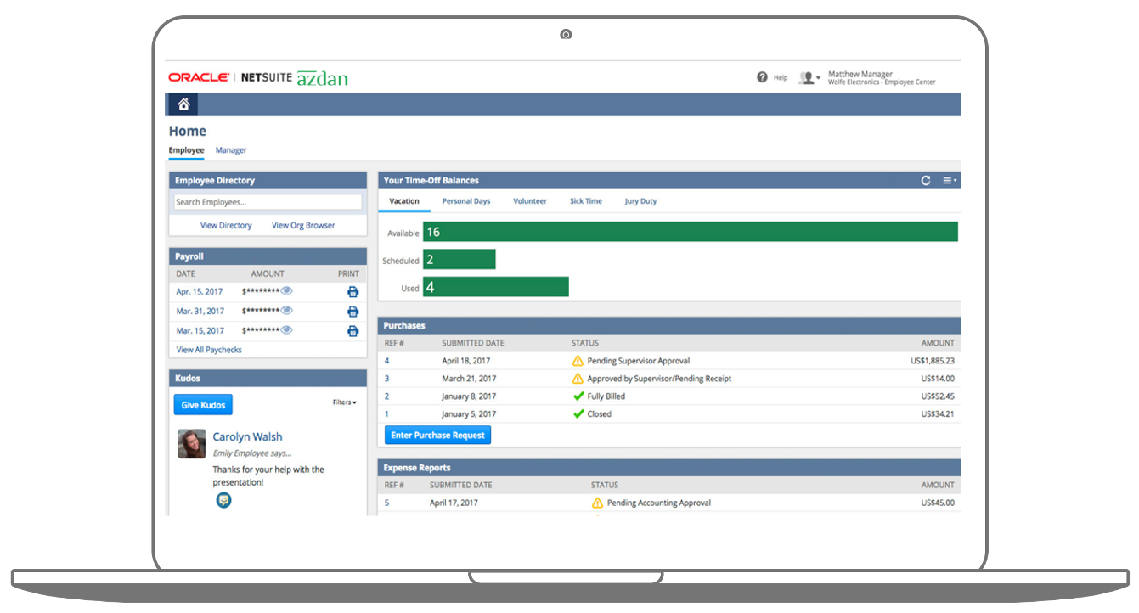Image resolution: width=1139 pixels, height=613 pixels.
Task: Click the warning icon on Pending Supervisor Approval
Action: click(578, 360)
